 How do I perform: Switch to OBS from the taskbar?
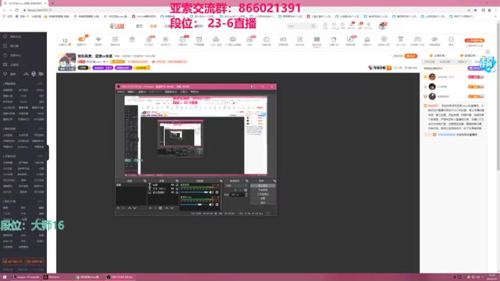pyautogui.click(x=120, y=277)
